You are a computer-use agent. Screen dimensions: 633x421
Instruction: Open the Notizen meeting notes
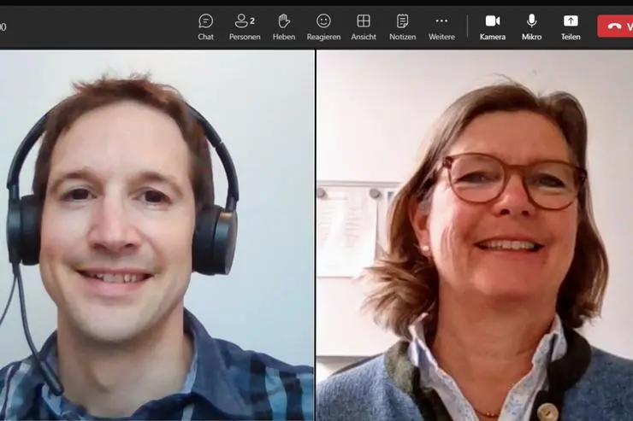click(x=402, y=20)
